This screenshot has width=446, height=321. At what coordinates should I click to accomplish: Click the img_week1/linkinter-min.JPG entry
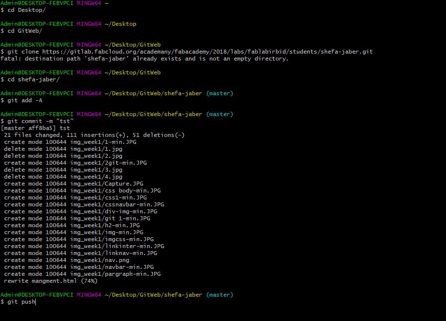117,247
